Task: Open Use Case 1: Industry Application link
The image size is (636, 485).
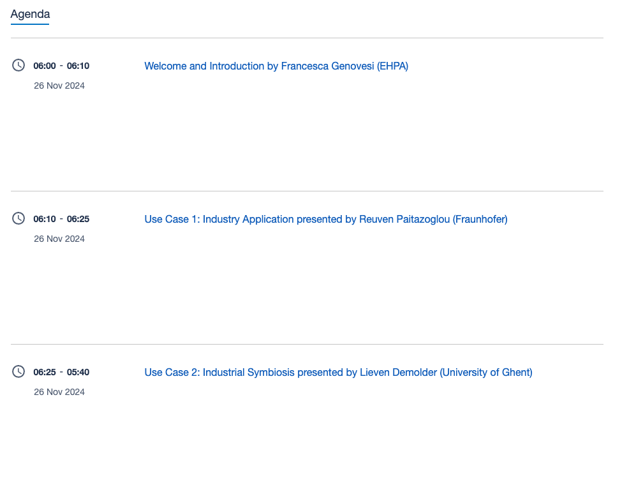Action: [326, 219]
